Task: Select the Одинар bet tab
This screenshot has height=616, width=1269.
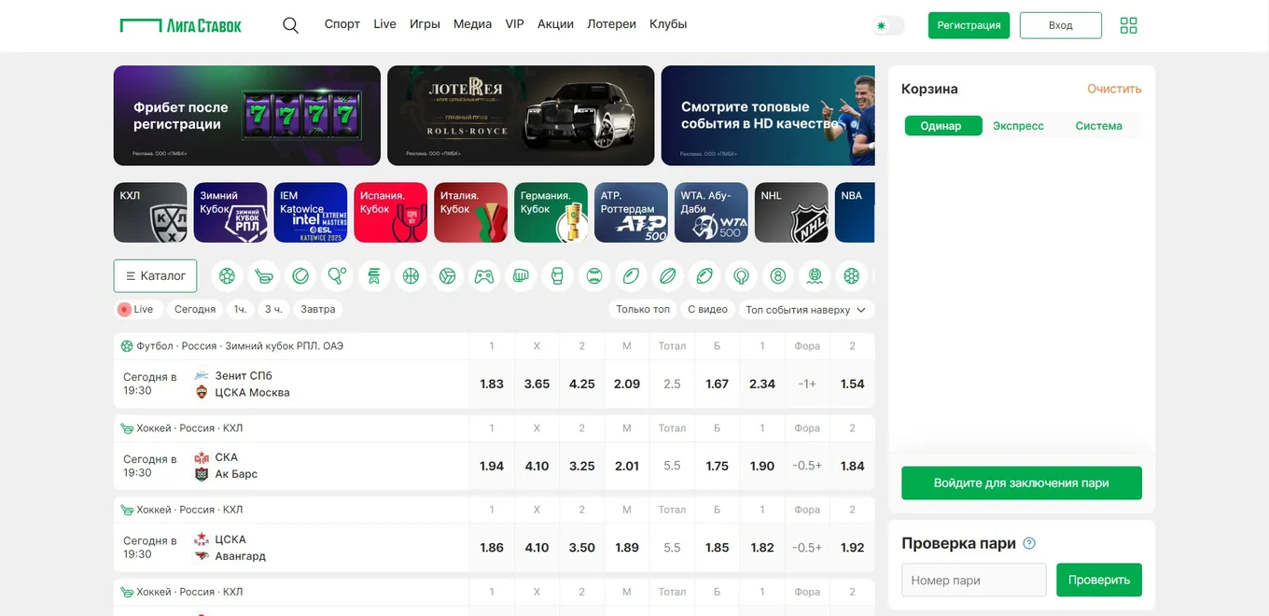Action: [x=943, y=126]
